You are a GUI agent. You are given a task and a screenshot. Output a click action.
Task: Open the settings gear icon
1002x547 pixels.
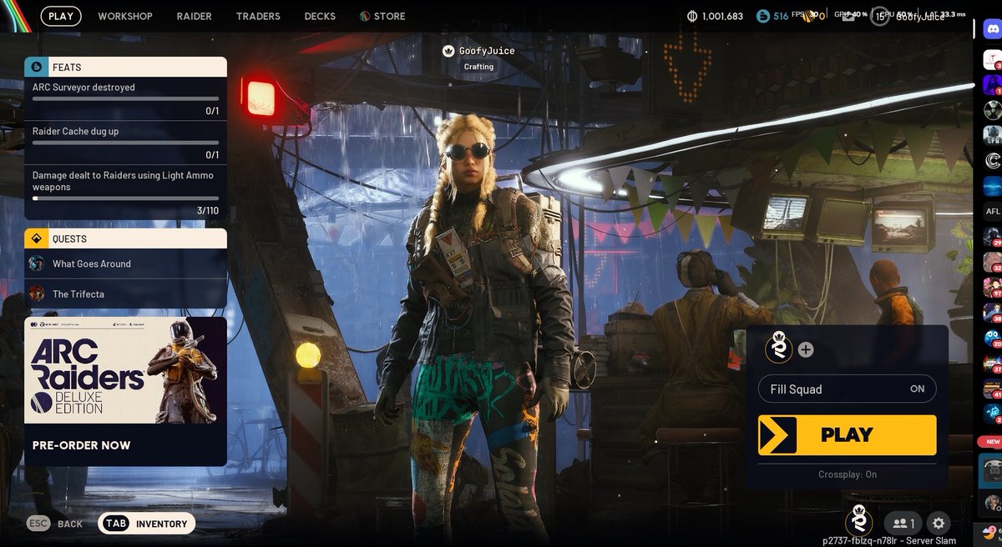[x=939, y=524]
